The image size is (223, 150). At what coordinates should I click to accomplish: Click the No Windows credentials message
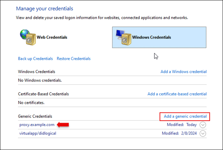pyautogui.click(x=40, y=80)
